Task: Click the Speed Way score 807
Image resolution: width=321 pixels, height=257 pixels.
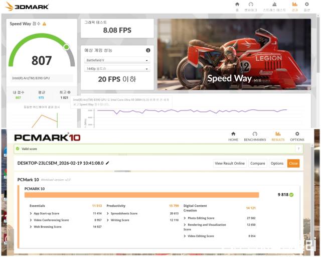Action: coord(42,60)
